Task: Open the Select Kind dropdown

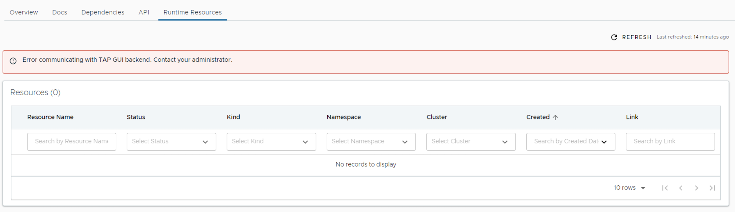Action: (x=271, y=142)
